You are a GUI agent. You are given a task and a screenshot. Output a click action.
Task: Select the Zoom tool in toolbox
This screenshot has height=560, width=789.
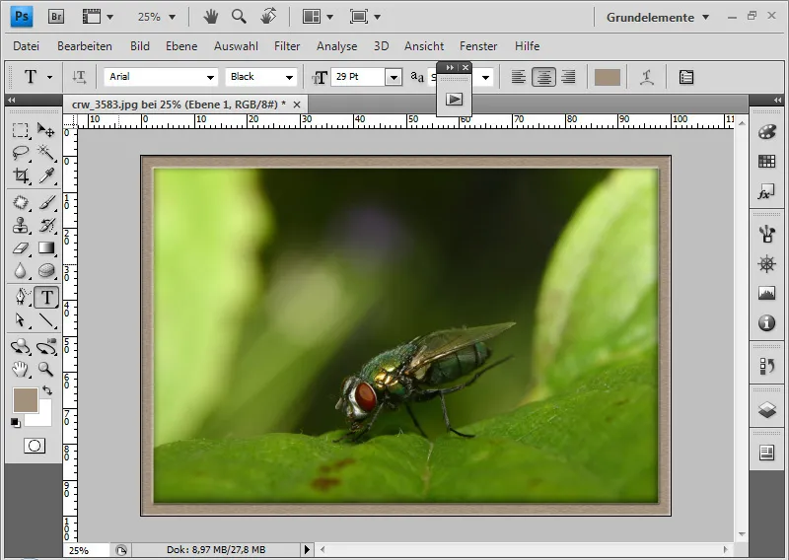pos(46,370)
